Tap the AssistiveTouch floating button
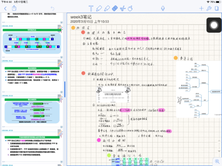The height and width of the screenshot is (166, 222). point(214,25)
